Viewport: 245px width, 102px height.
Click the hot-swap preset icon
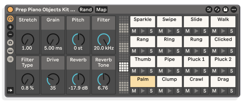pyautogui.click(x=217, y=10)
